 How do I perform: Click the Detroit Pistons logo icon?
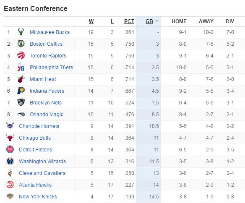coord(10,149)
